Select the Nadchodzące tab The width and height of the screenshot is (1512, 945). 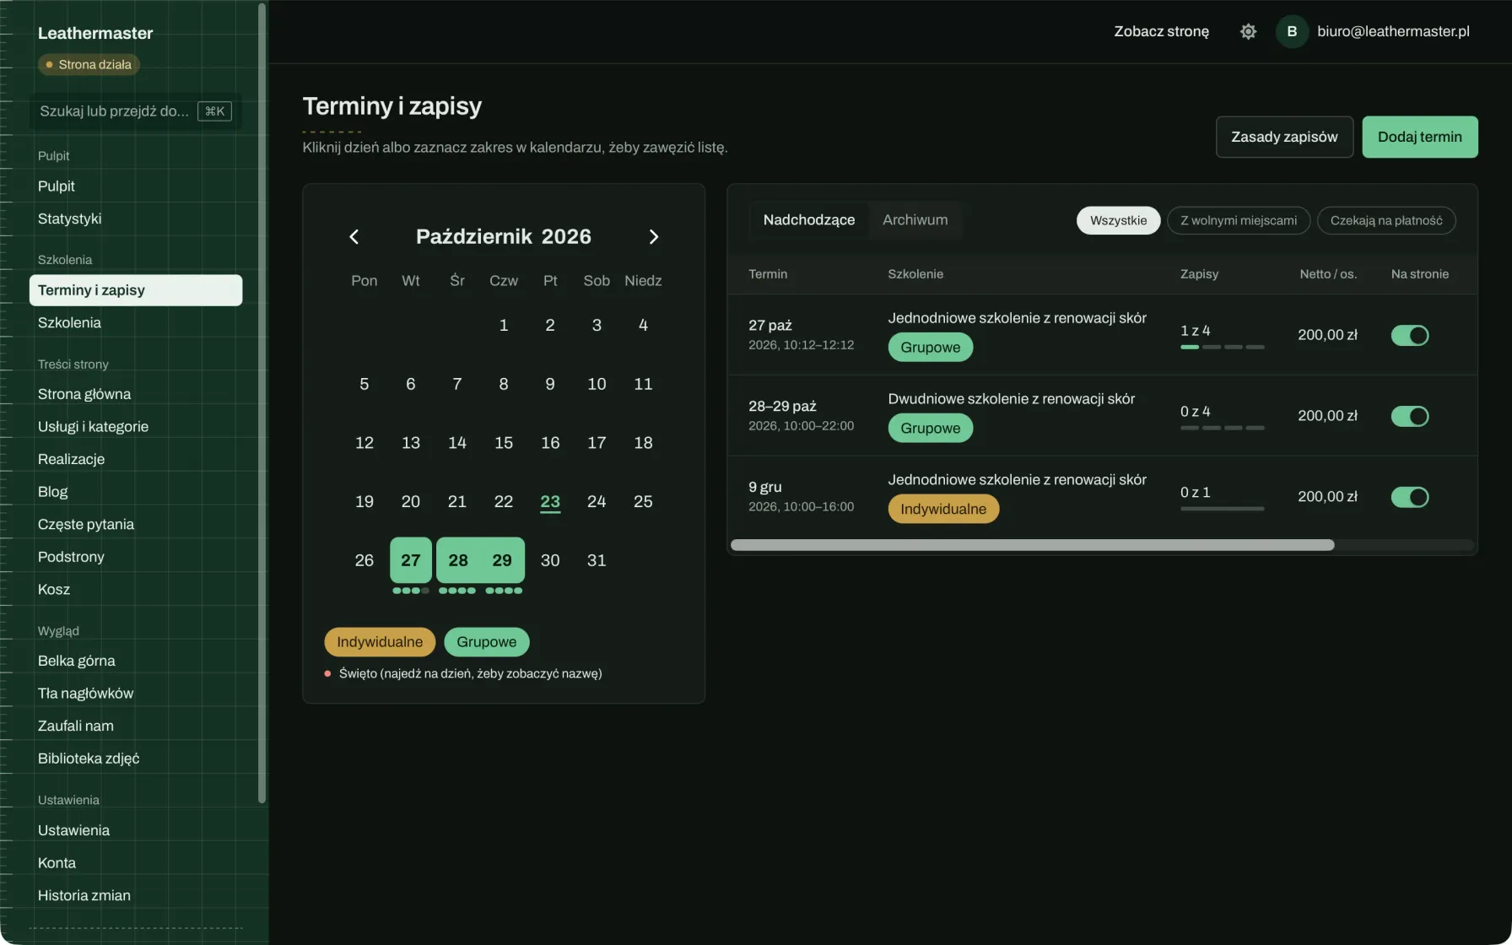(x=808, y=220)
